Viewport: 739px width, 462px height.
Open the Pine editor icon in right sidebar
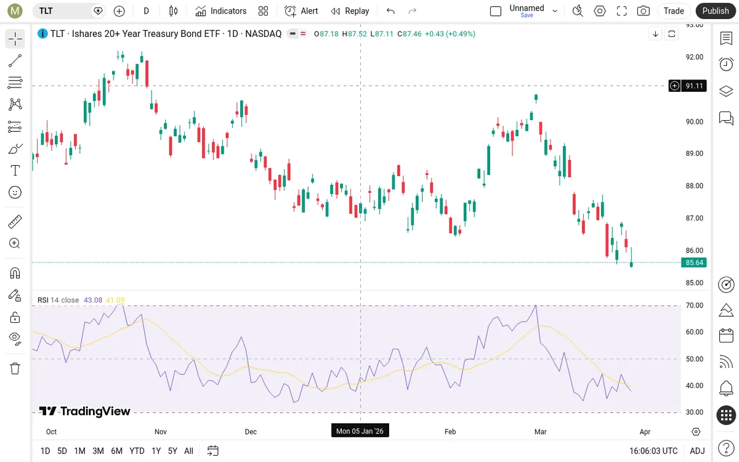[x=726, y=310]
